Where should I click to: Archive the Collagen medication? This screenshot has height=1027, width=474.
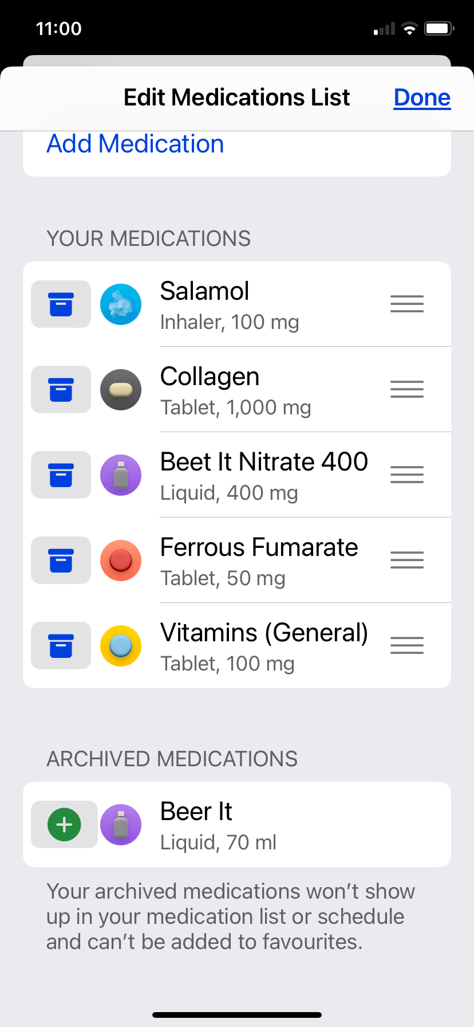(61, 390)
